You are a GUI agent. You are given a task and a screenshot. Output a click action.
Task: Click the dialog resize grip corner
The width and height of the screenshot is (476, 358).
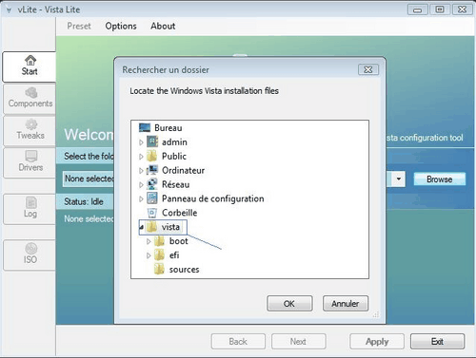[x=376, y=314]
